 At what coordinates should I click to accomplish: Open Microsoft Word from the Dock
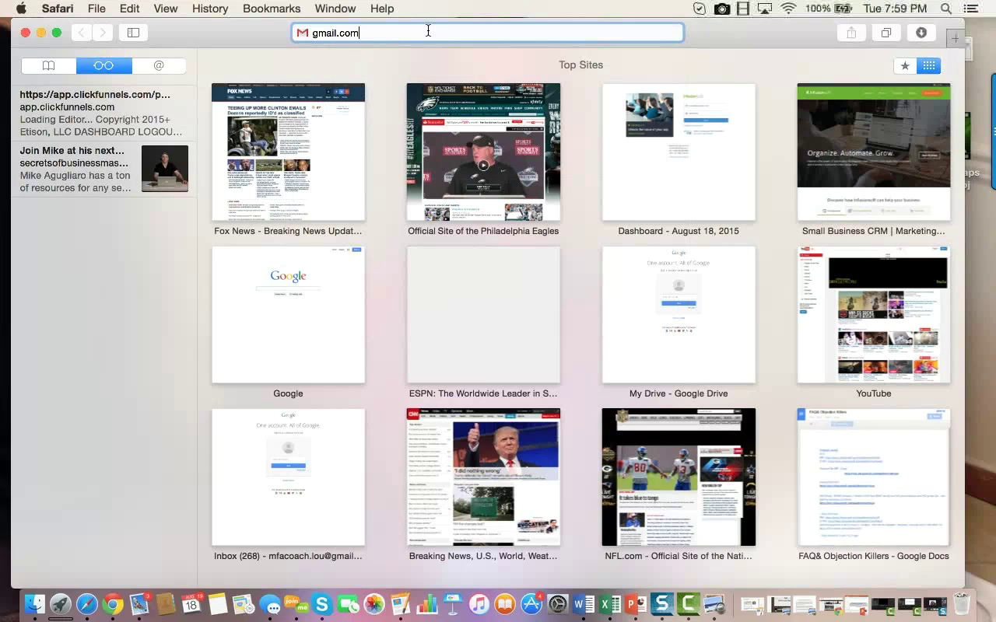pyautogui.click(x=584, y=604)
